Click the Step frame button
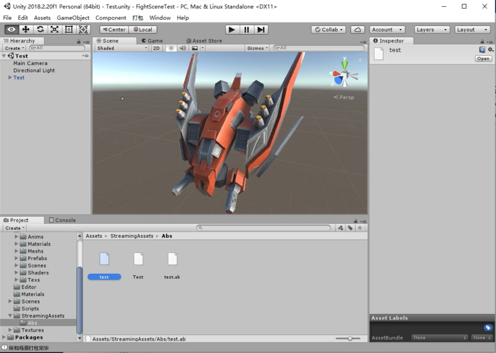The image size is (496, 353). click(x=261, y=29)
